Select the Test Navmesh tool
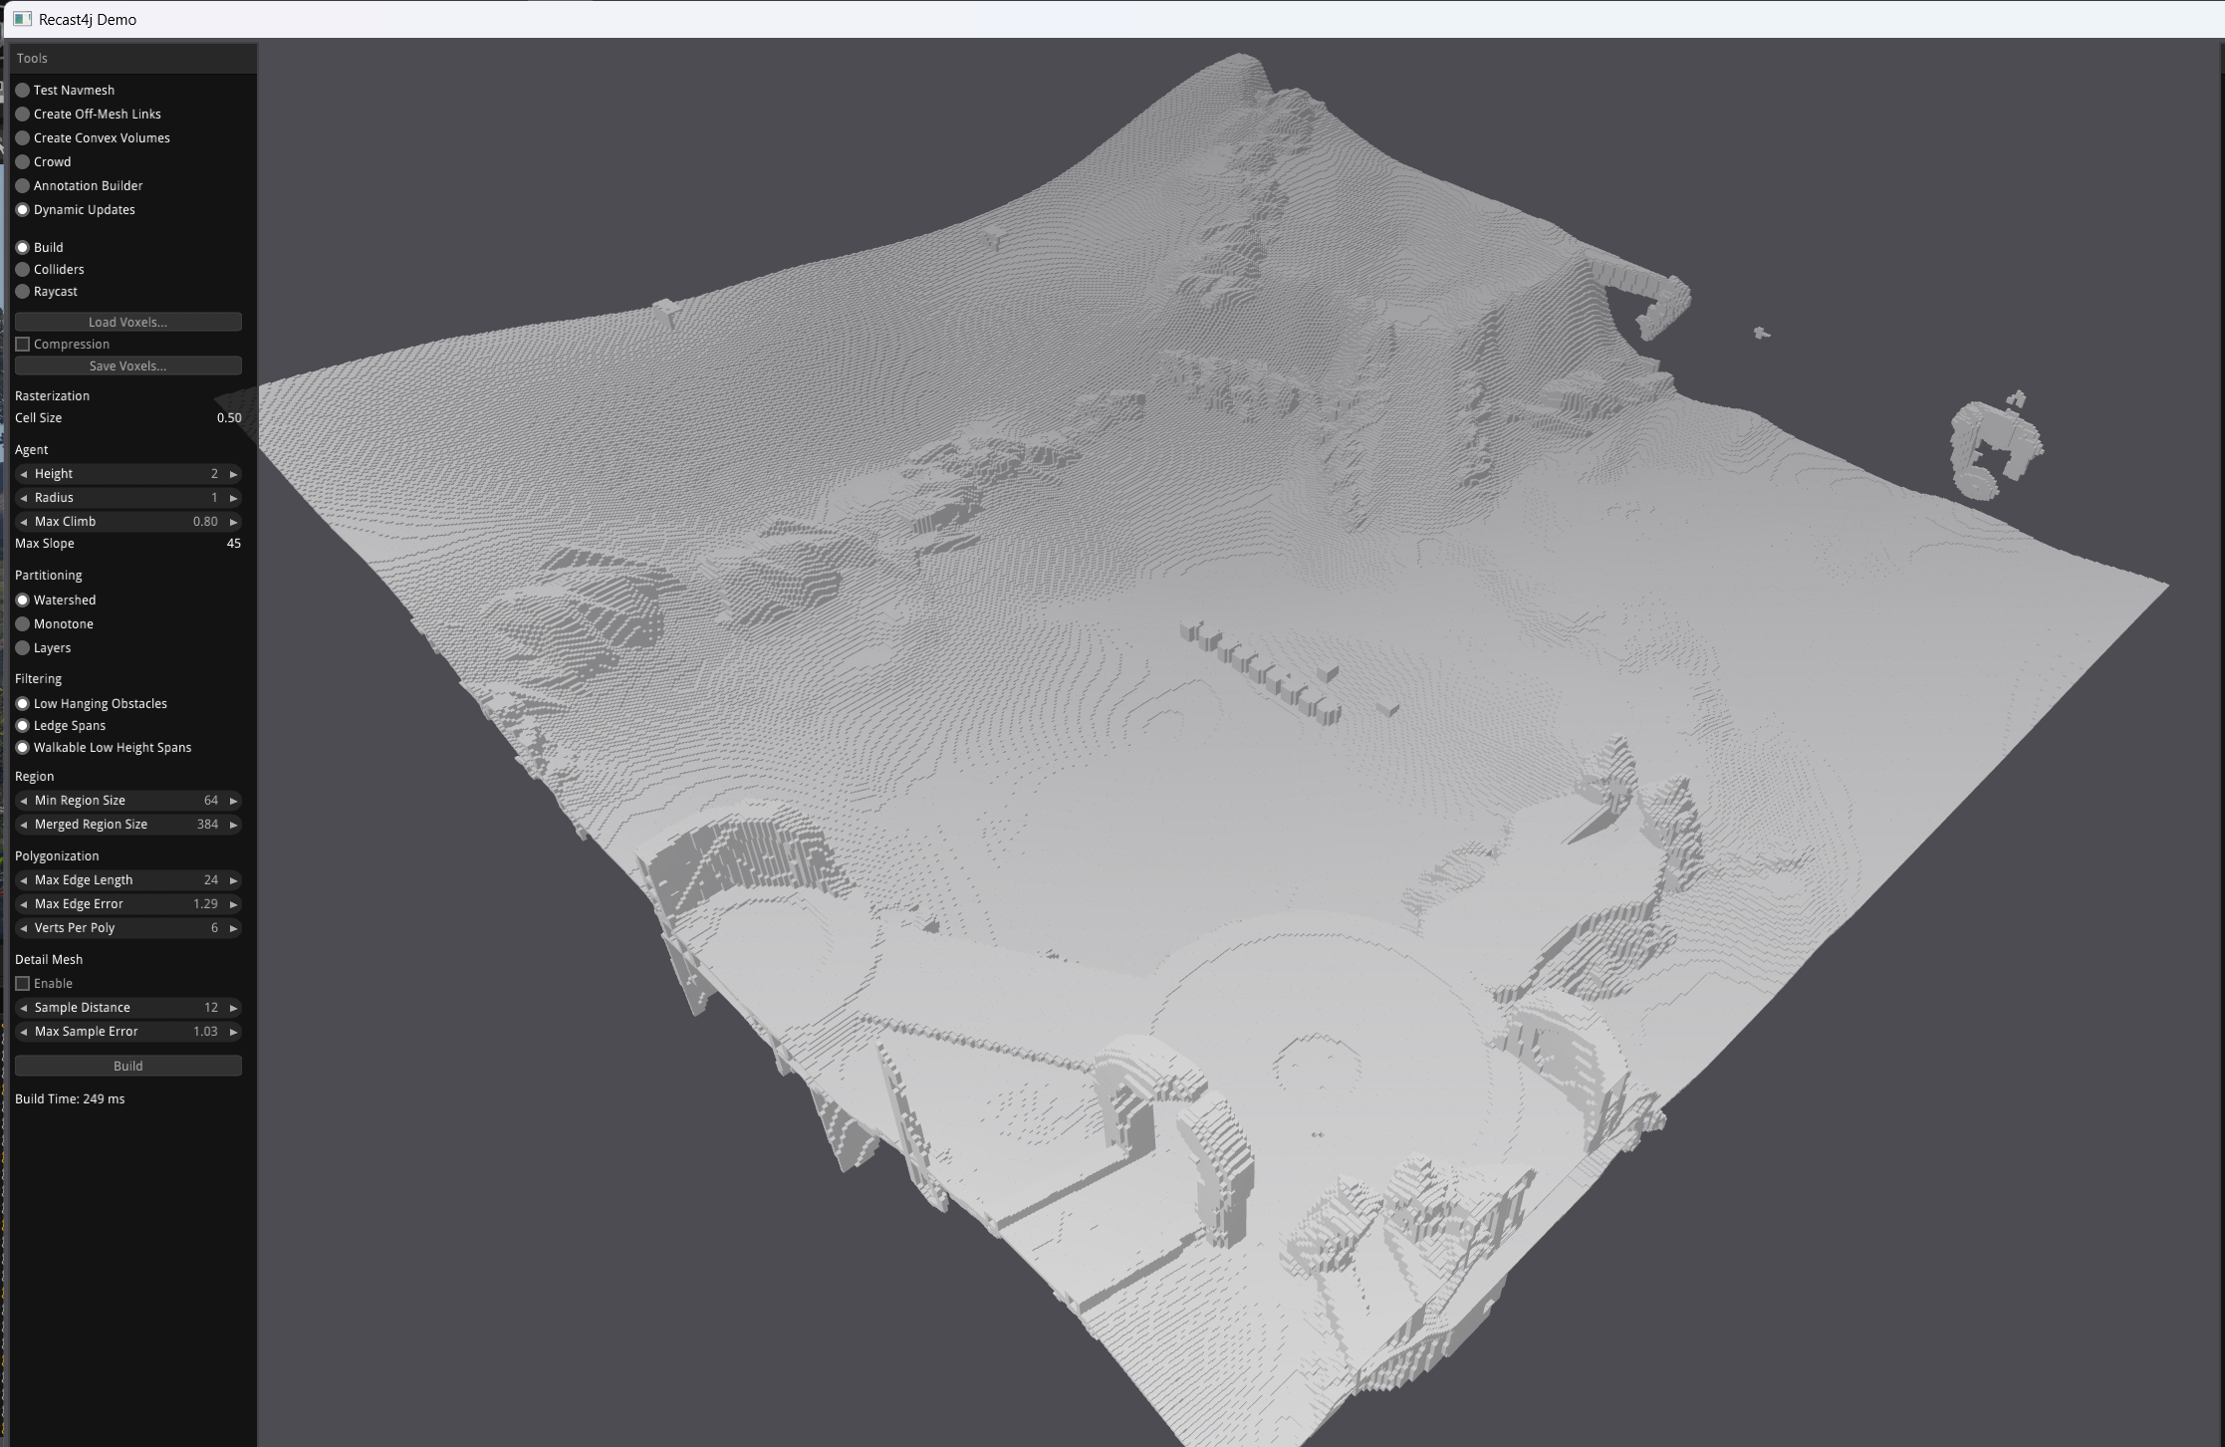This screenshot has height=1447, width=2225. 23,91
